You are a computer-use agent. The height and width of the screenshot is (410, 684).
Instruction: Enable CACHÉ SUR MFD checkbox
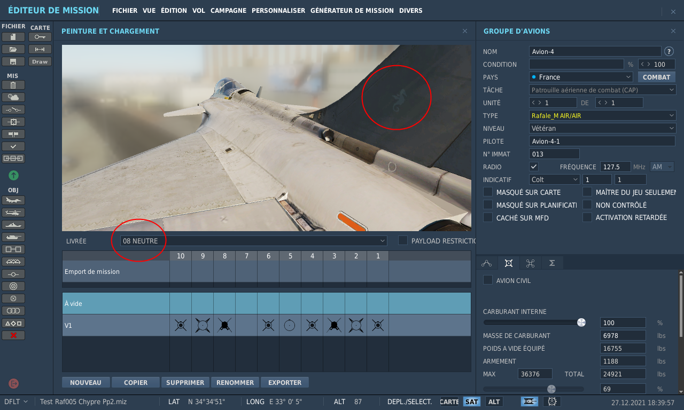487,217
